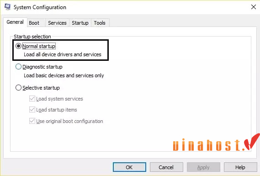Click the red checkmark in vinahost logo
Screen dimensions: 260x176
pyautogui.click(x=252, y=142)
